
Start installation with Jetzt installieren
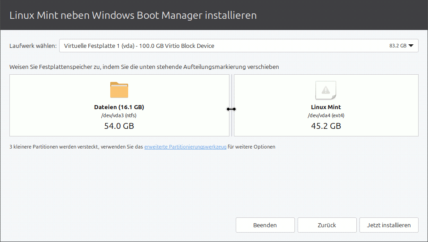coord(389,225)
